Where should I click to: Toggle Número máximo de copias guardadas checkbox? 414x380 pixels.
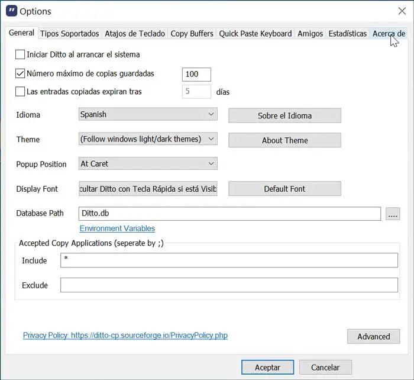click(x=20, y=74)
